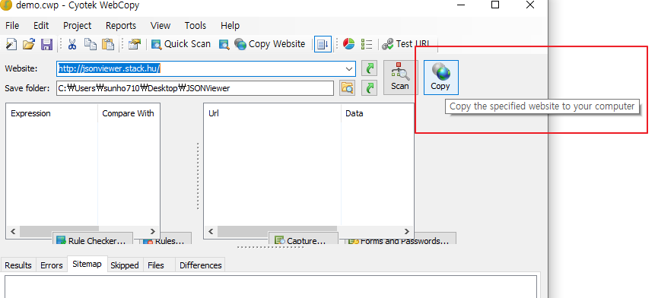Switch to the Errors tab
This screenshot has width=658, height=298.
(x=51, y=265)
